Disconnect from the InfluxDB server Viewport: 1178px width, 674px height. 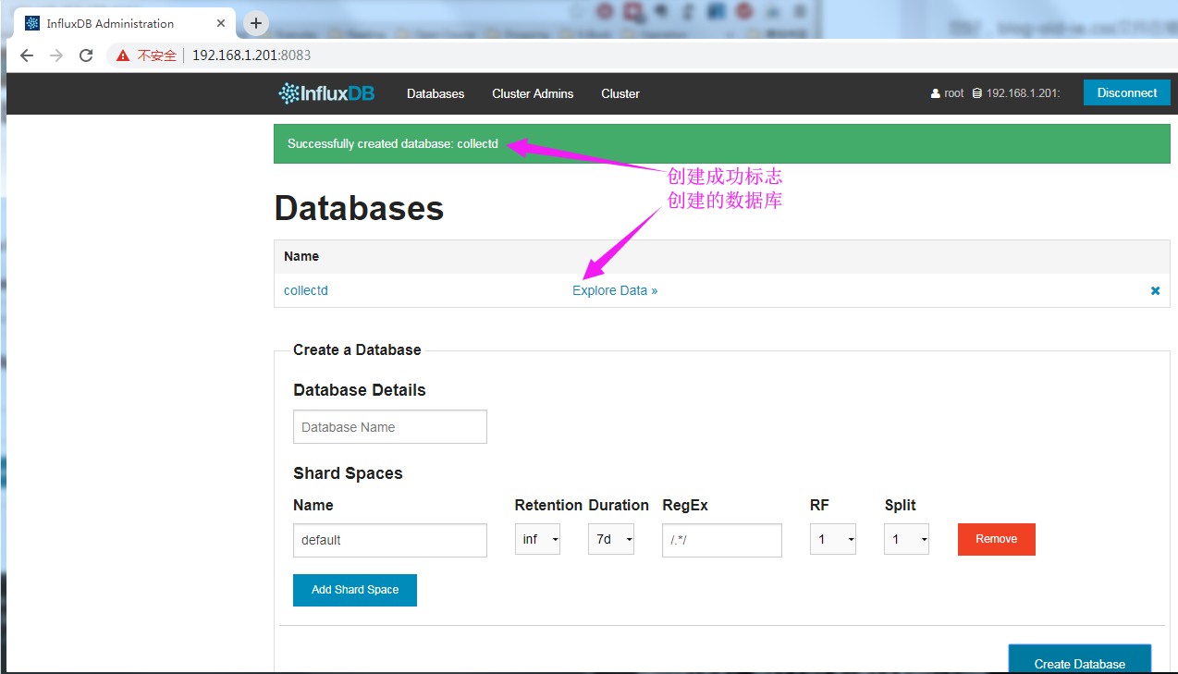tap(1127, 92)
